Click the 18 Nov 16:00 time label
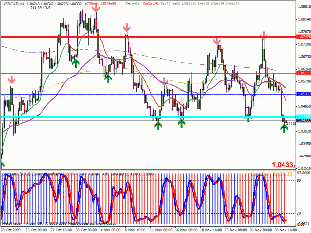This screenshot has height=233, width=311. [210, 230]
